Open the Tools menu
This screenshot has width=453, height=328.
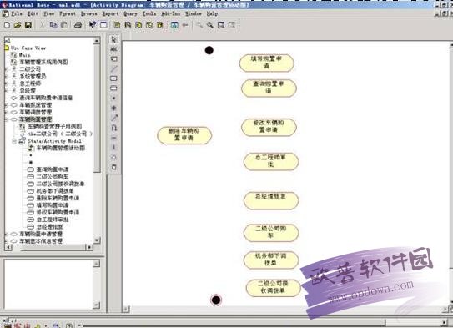click(149, 13)
